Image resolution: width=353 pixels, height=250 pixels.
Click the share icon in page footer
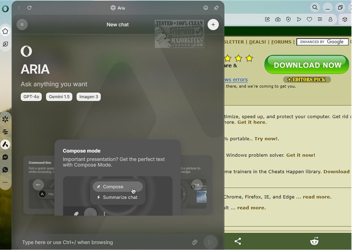238,241
